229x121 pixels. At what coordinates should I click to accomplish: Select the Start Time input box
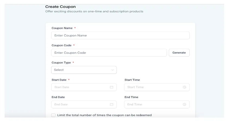pyautogui.click(x=157, y=87)
